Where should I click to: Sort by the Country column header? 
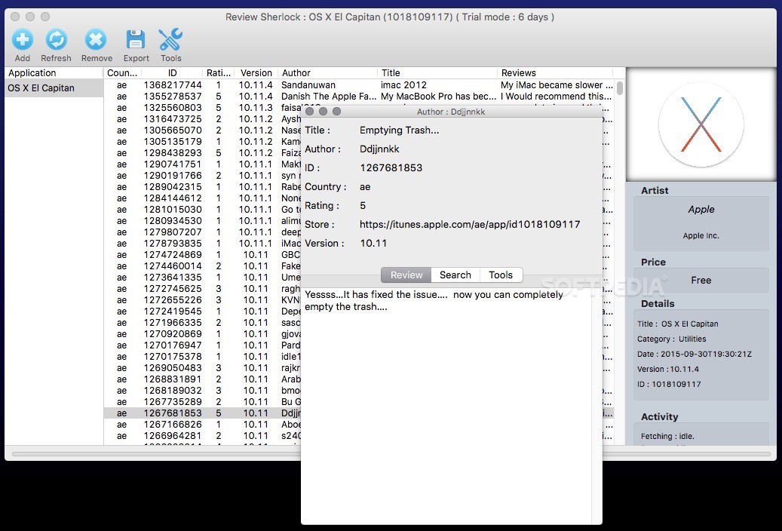(121, 73)
